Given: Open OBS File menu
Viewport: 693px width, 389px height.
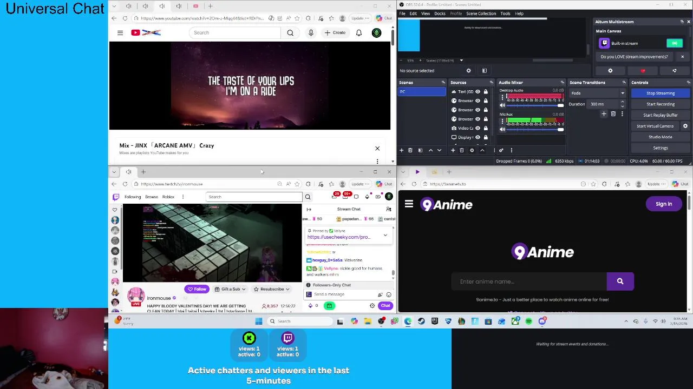Looking at the screenshot, I should [x=402, y=14].
